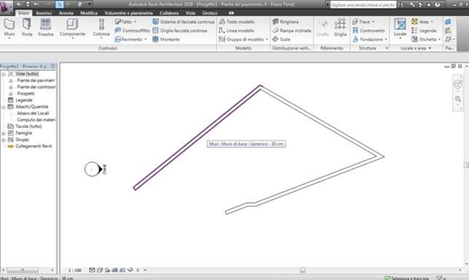Switch to Volumetrie e planimetria tab

(129, 13)
